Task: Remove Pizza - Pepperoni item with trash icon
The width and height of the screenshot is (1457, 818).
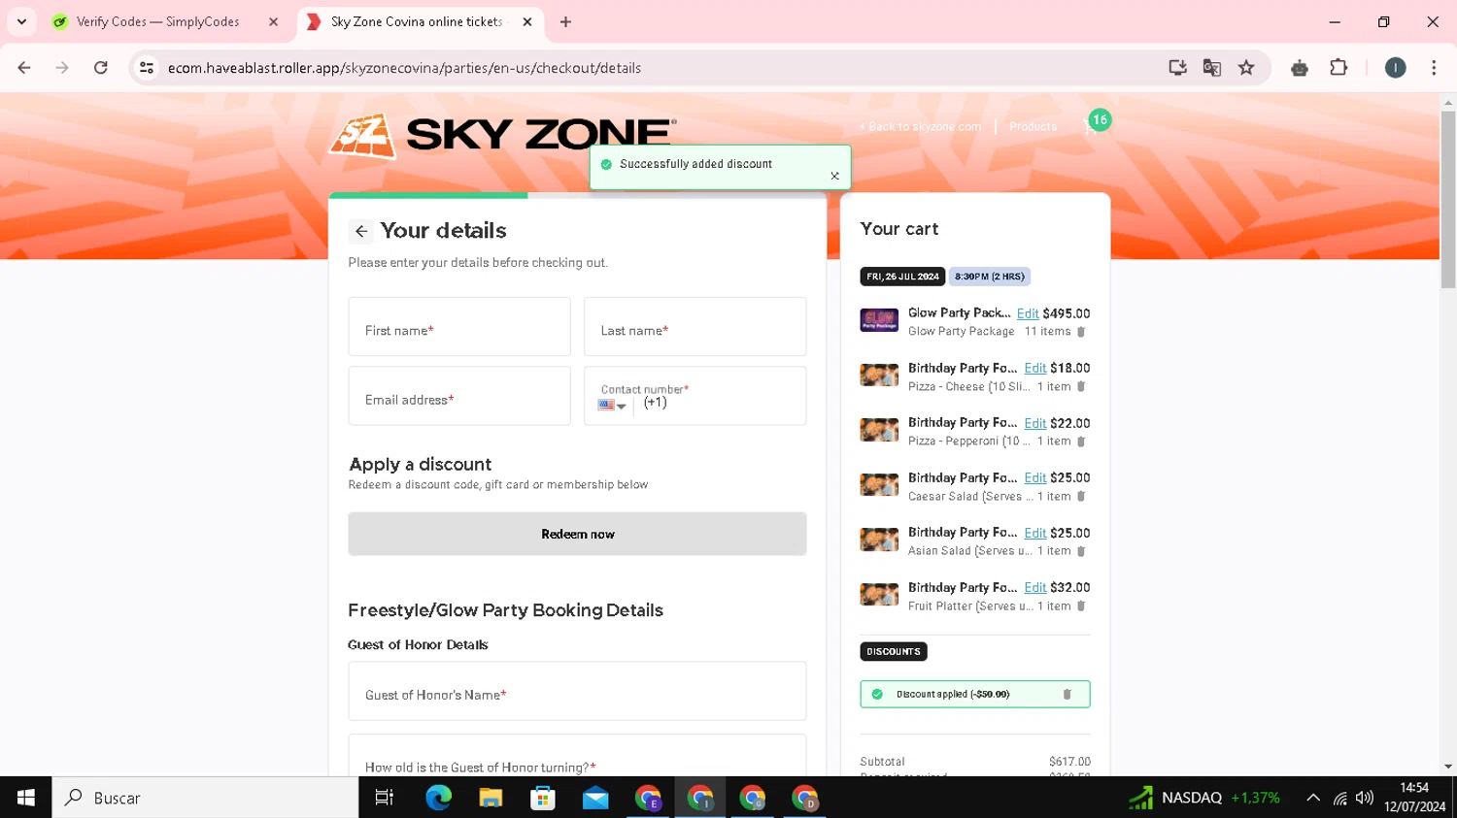Action: (x=1081, y=442)
